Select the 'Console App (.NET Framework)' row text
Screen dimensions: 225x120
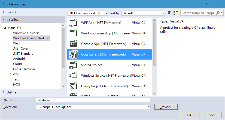[x=104, y=44]
